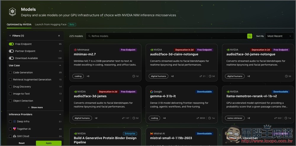Click the search icon inside Refine models field

pyautogui.click(x=89, y=36)
